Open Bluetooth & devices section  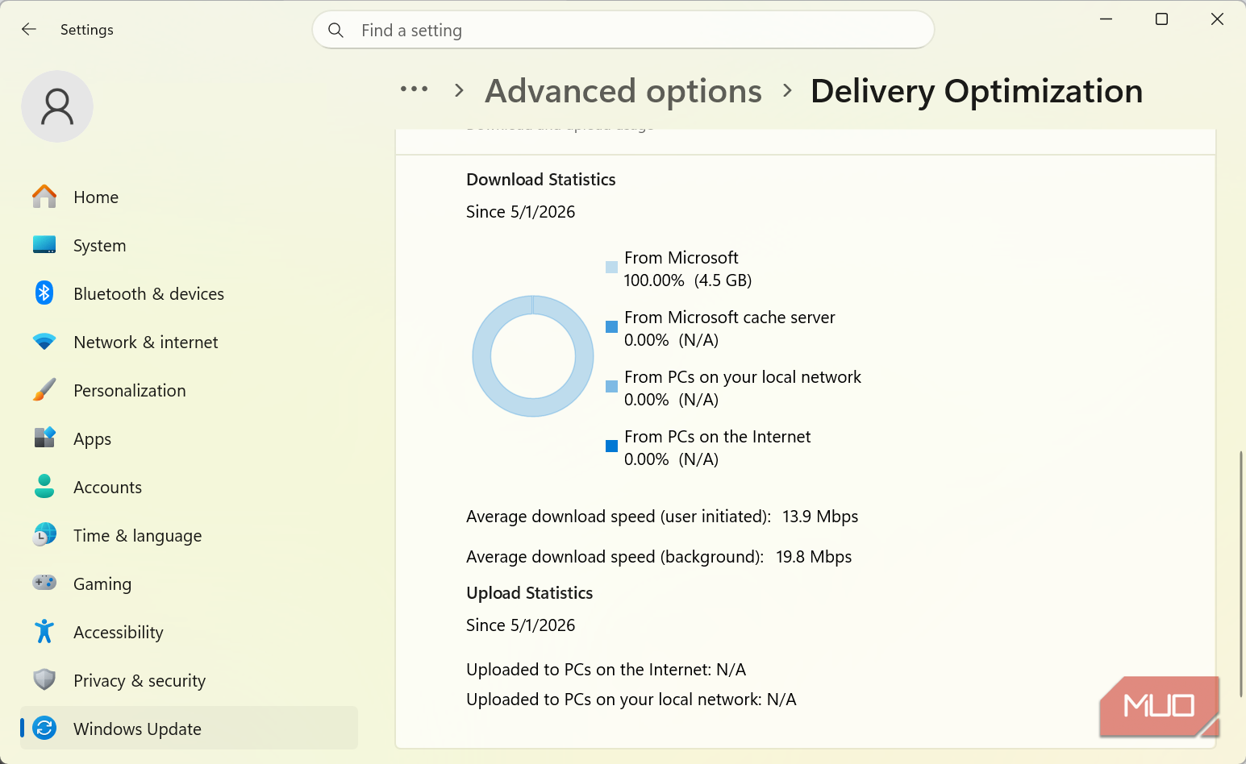point(189,293)
